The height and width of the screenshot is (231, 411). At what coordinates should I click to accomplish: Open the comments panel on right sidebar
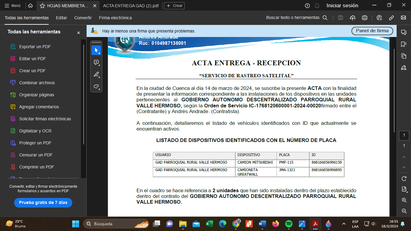(404, 32)
